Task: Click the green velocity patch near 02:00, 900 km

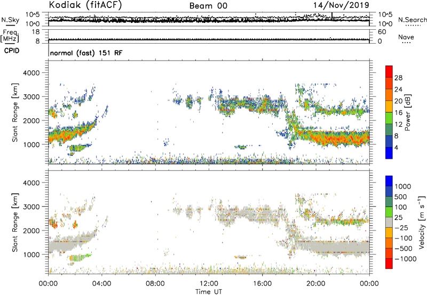Action: tap(79, 257)
